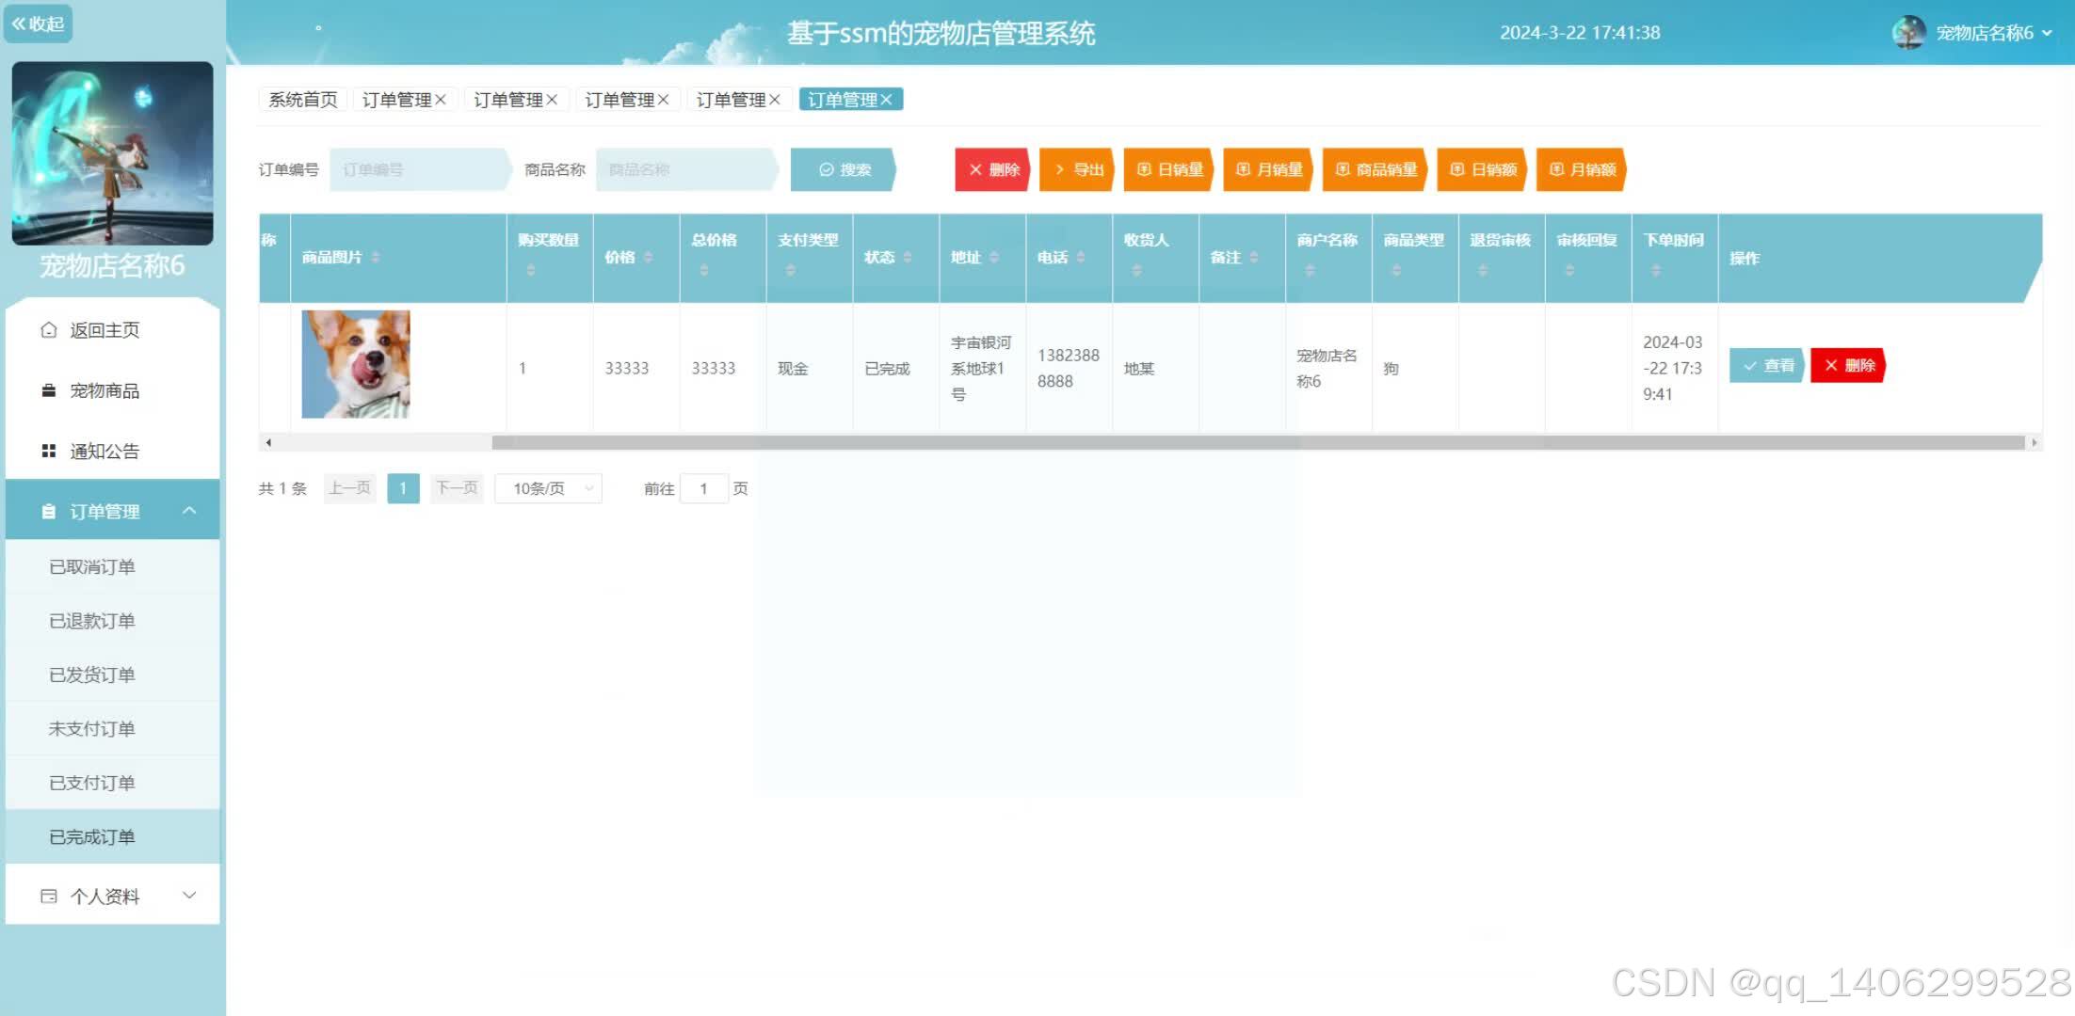Open the 10条/页 page size dropdown

[x=548, y=488]
